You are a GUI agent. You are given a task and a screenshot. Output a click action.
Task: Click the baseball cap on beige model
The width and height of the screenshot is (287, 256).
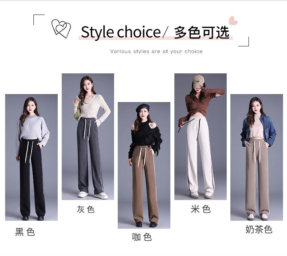pos(198,80)
